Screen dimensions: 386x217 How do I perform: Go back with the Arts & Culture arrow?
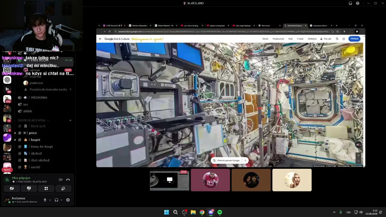(100, 39)
